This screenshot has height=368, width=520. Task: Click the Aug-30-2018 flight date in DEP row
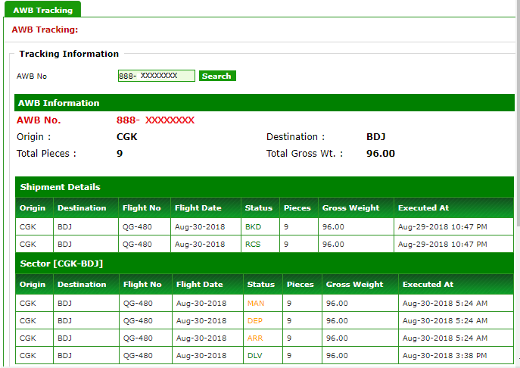click(201, 321)
